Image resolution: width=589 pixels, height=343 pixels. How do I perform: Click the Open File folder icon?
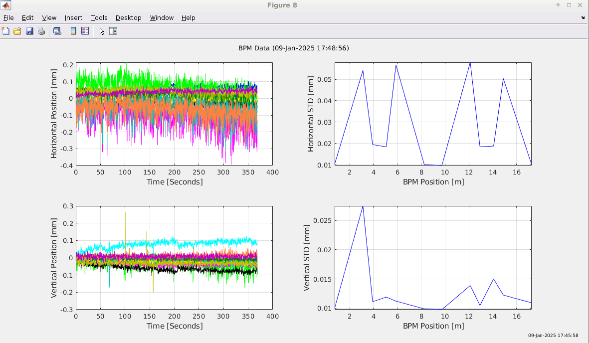click(x=17, y=31)
